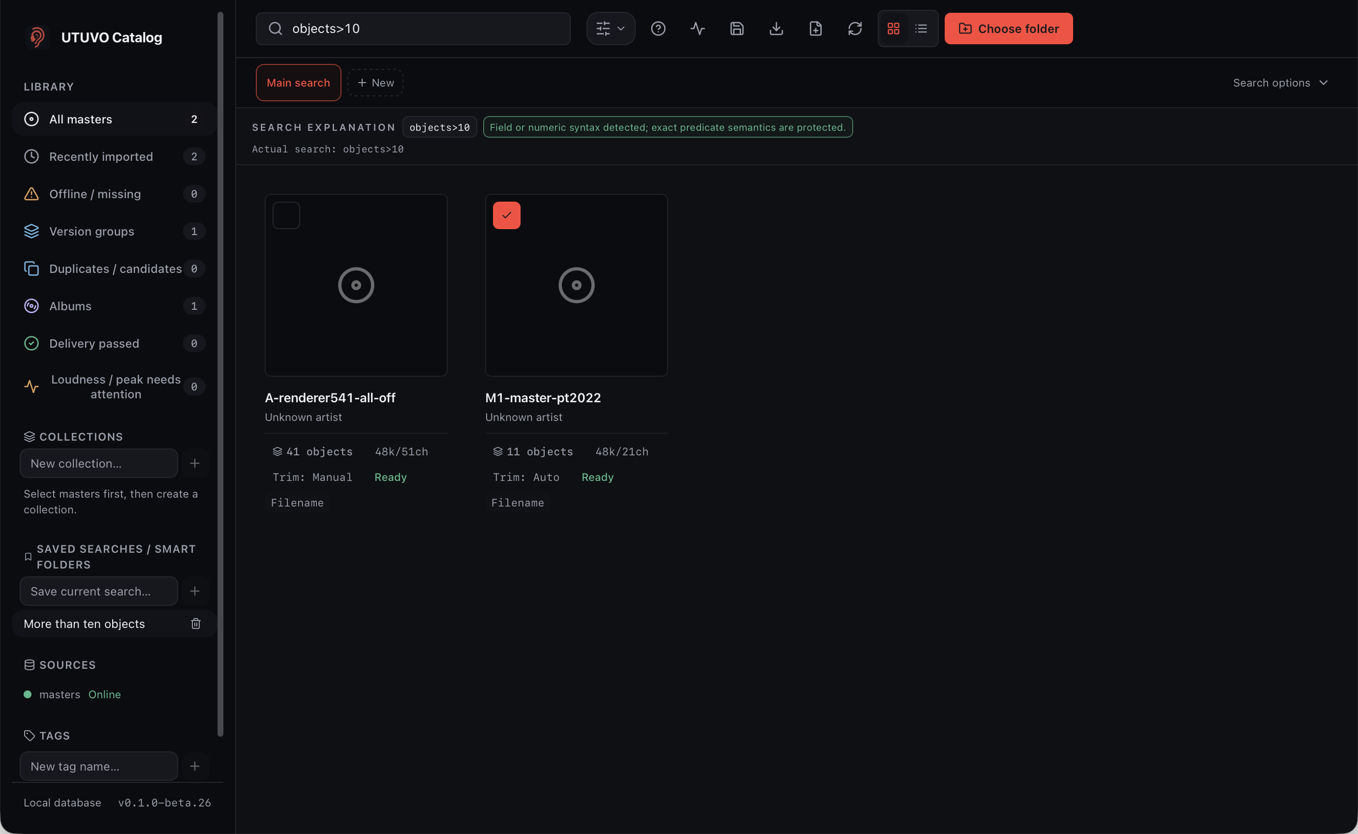The image size is (1358, 834).
Task: Delete More than ten objects saved search
Action: [196, 624]
